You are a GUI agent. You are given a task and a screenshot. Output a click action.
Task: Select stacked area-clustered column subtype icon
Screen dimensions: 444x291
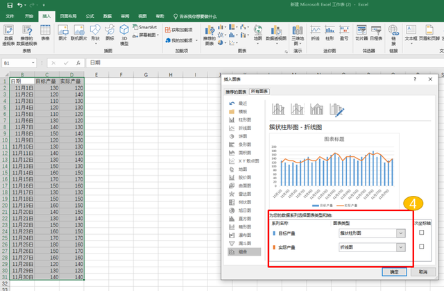[x=317, y=109]
